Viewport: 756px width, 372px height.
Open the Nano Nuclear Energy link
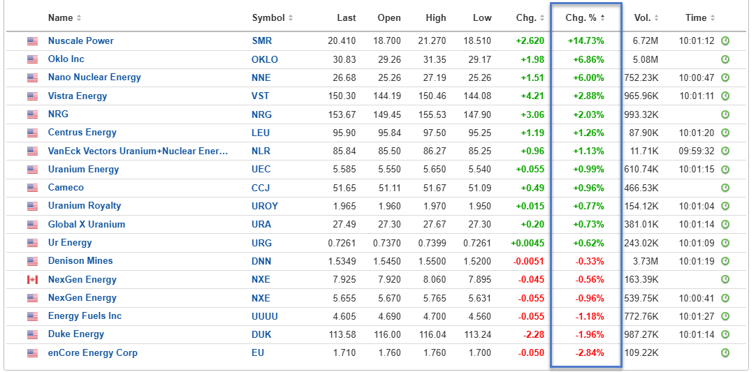(94, 77)
